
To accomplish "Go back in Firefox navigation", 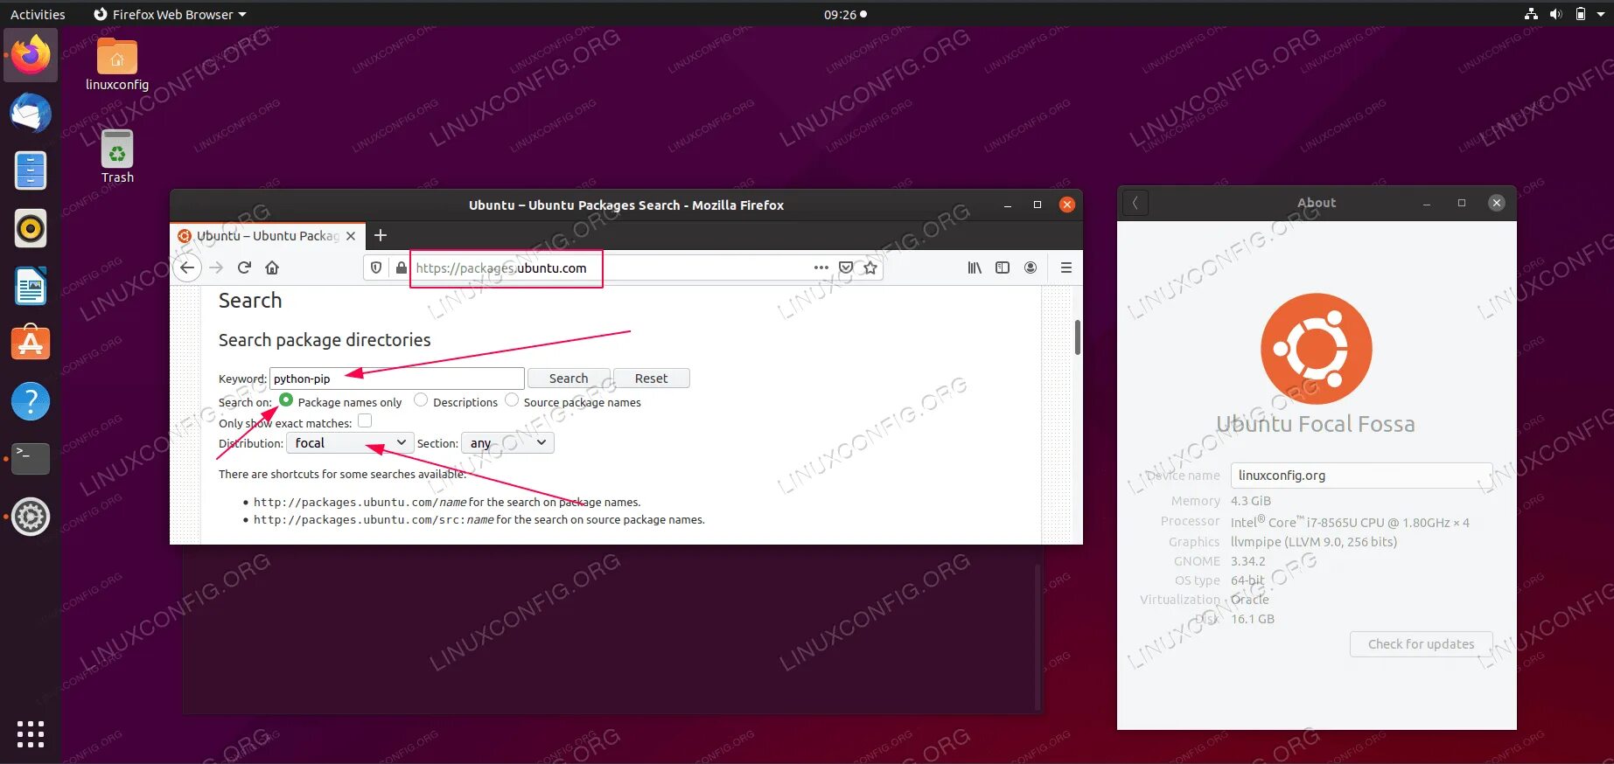I will (x=187, y=267).
